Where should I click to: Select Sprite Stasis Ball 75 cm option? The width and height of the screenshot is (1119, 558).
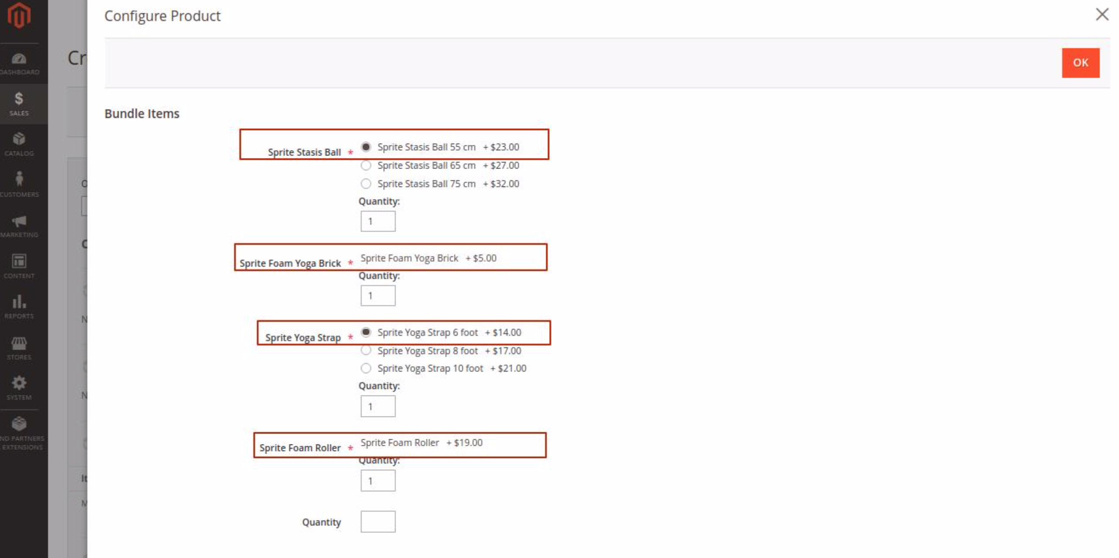coord(366,184)
